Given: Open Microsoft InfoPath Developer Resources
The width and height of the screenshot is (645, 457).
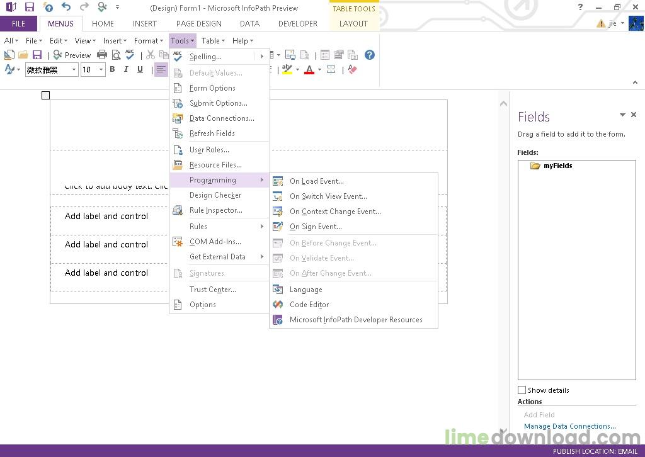Looking at the screenshot, I should coord(354,320).
